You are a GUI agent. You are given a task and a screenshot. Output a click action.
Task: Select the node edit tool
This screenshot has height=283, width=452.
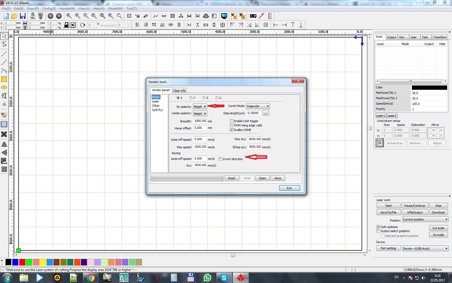click(x=4, y=44)
